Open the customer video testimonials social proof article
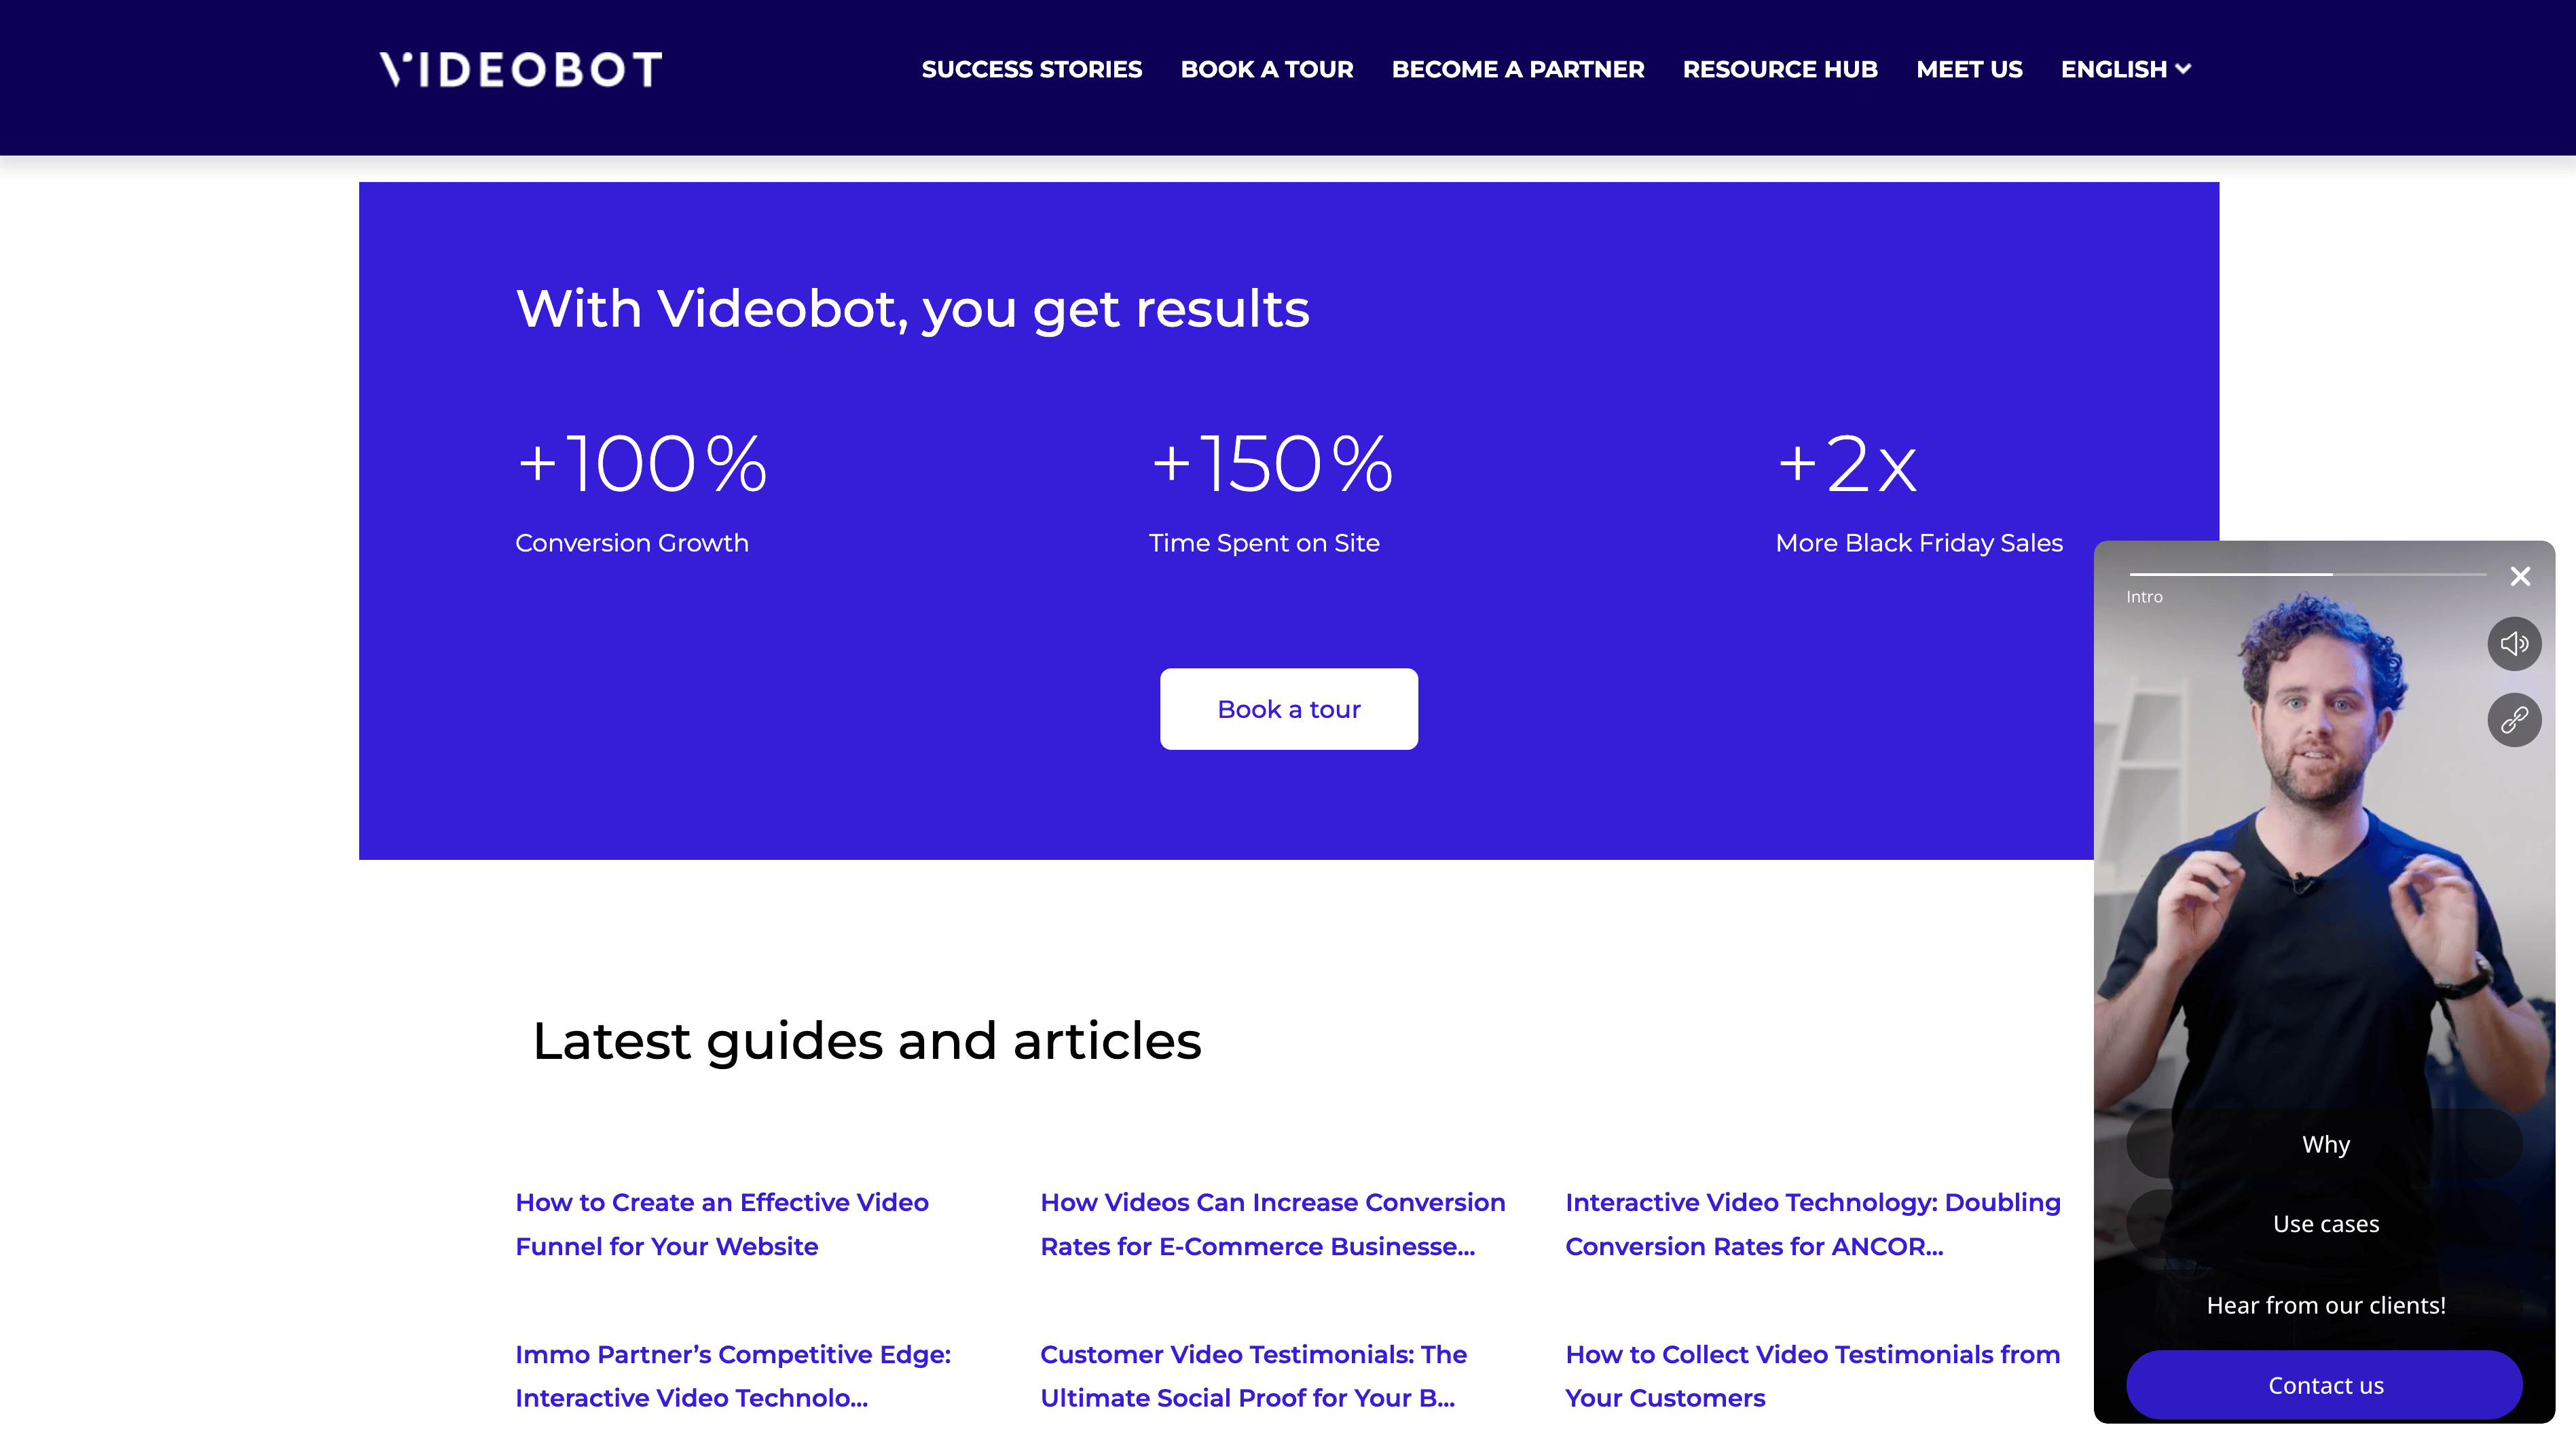The image size is (2576, 1444). (x=1252, y=1376)
